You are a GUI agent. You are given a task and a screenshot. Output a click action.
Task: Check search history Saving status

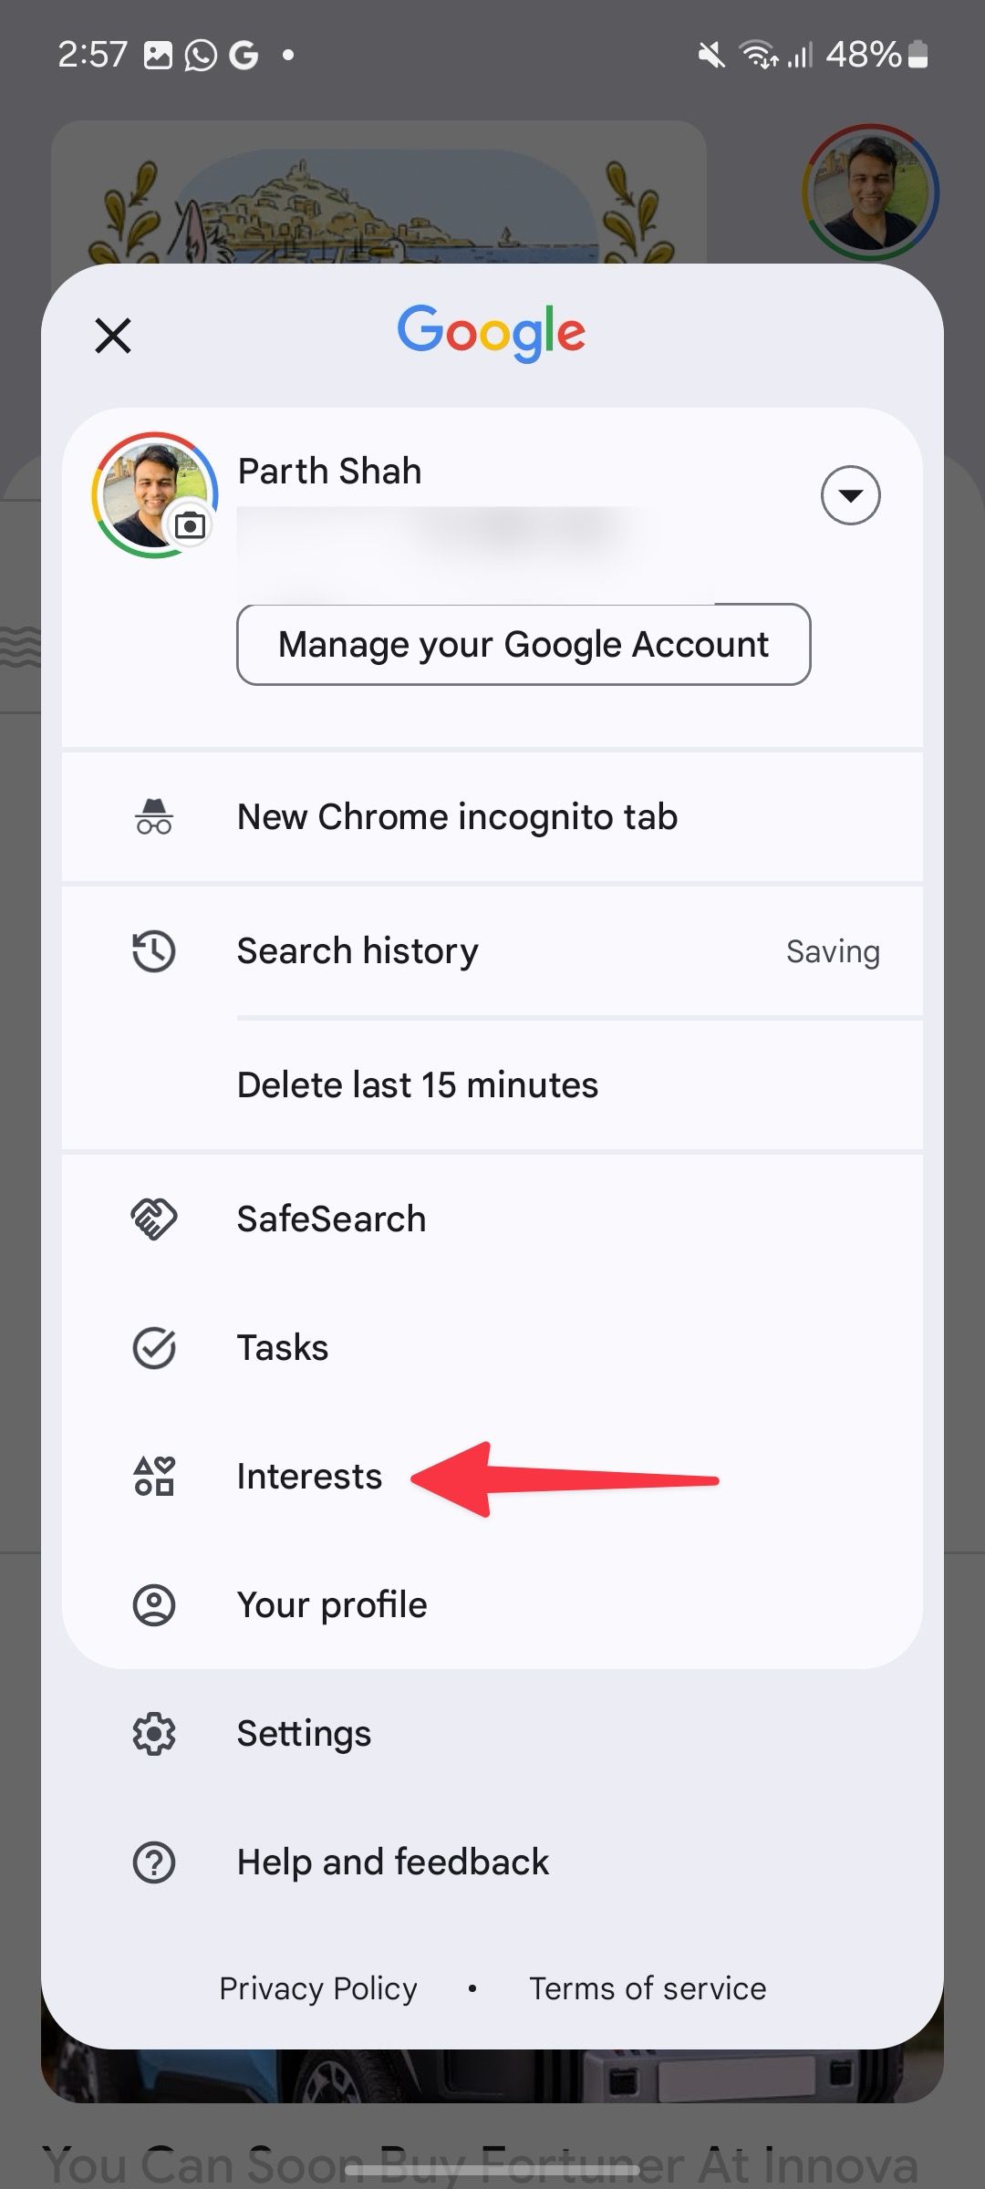(832, 950)
